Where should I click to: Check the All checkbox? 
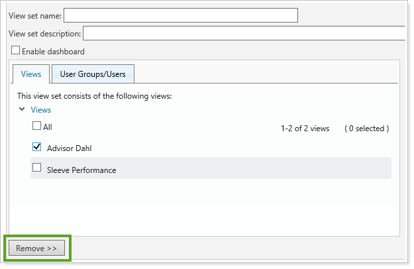pyautogui.click(x=37, y=126)
